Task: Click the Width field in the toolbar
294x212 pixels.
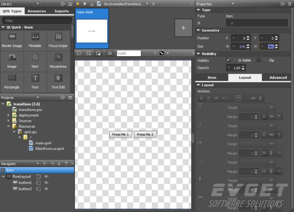Action: coord(129,54)
